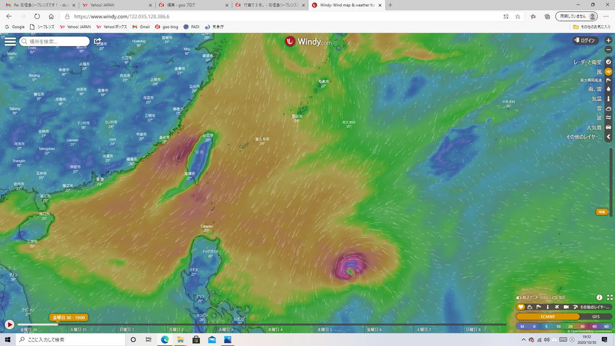Open the Gmail bookmark in the bookmarks bar

click(x=140, y=26)
